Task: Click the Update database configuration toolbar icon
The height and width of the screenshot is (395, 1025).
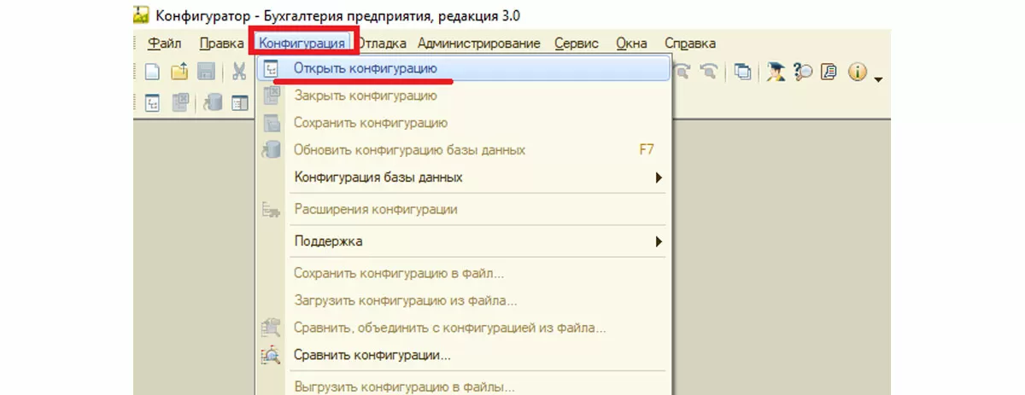Action: [214, 102]
